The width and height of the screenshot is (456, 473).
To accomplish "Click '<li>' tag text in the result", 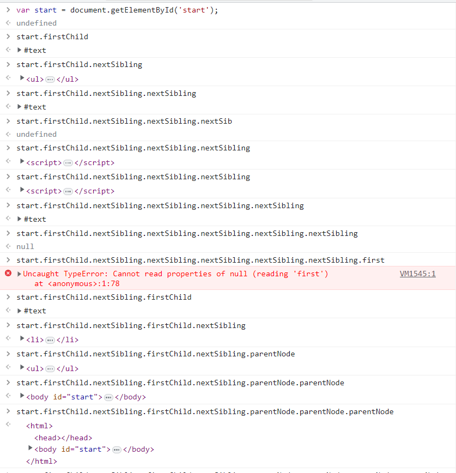I will [x=35, y=340].
